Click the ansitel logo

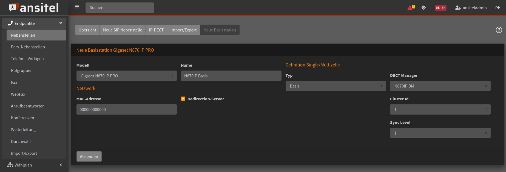coord(34,8)
